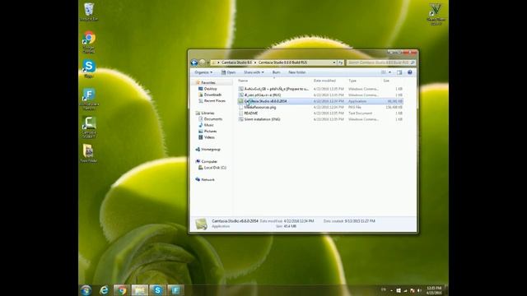Click the volume icon in system tray

pyautogui.click(x=419, y=290)
